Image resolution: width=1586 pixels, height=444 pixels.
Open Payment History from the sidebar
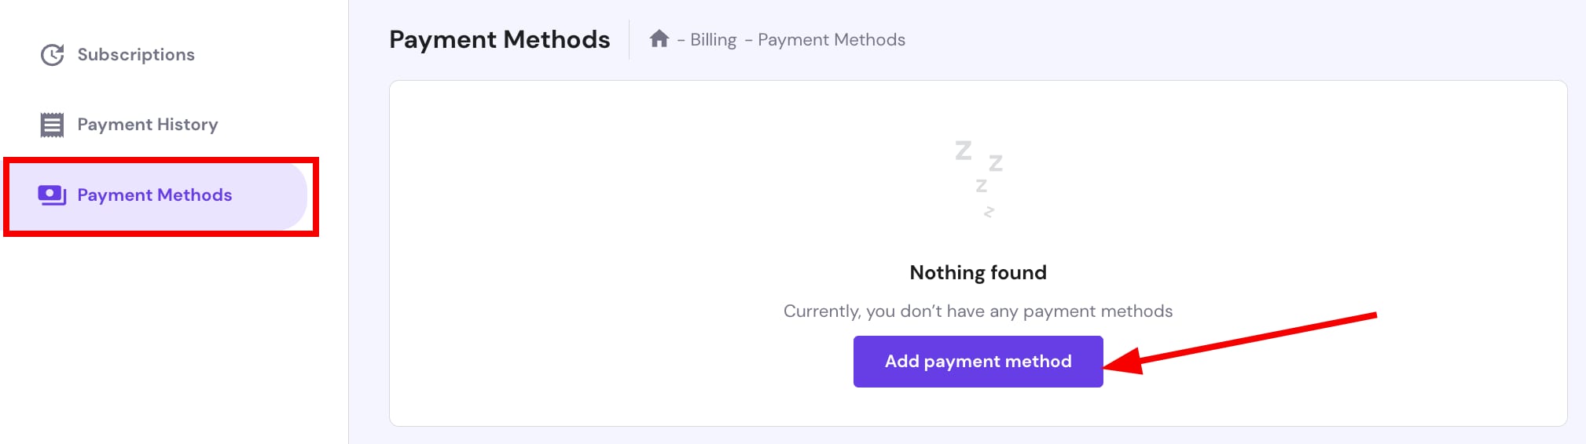pos(147,125)
